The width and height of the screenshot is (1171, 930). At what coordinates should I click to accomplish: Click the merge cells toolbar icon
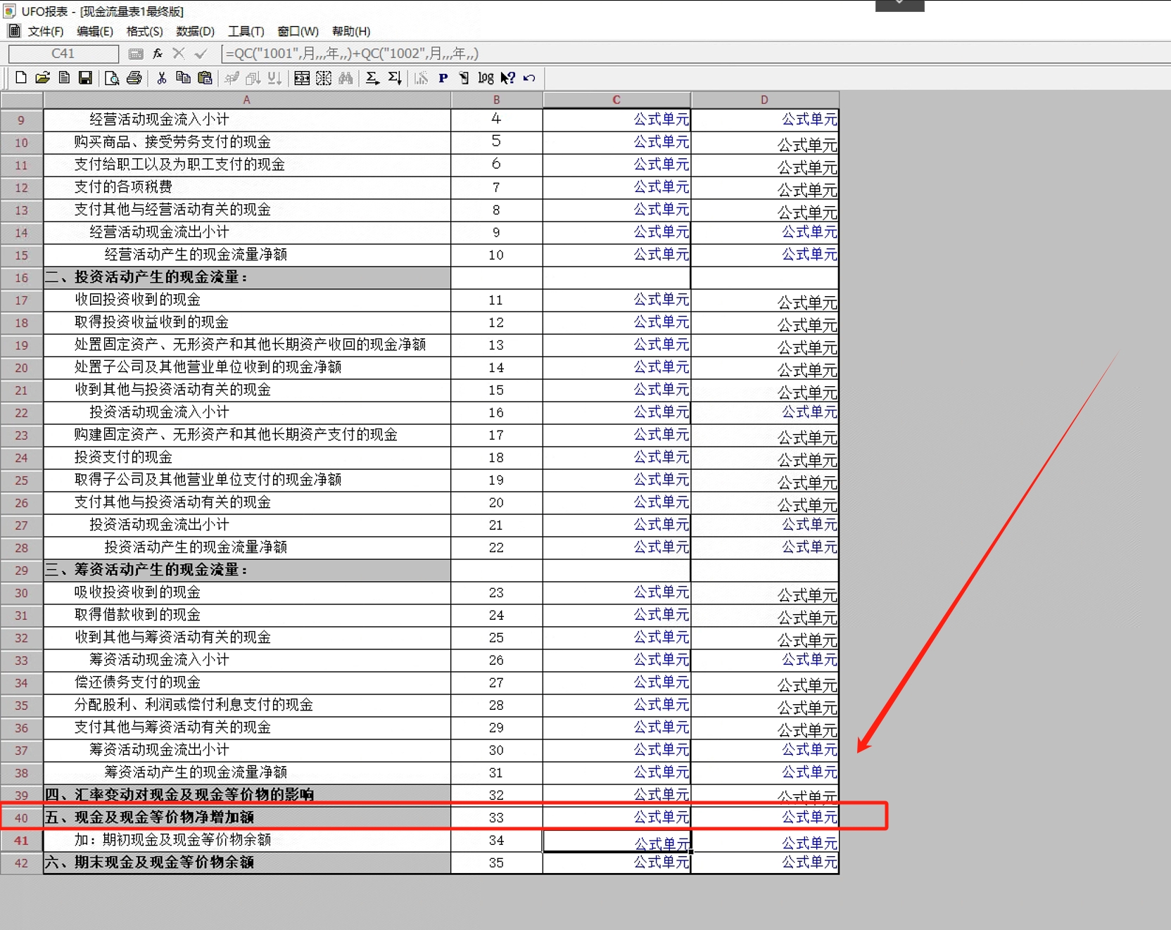302,78
